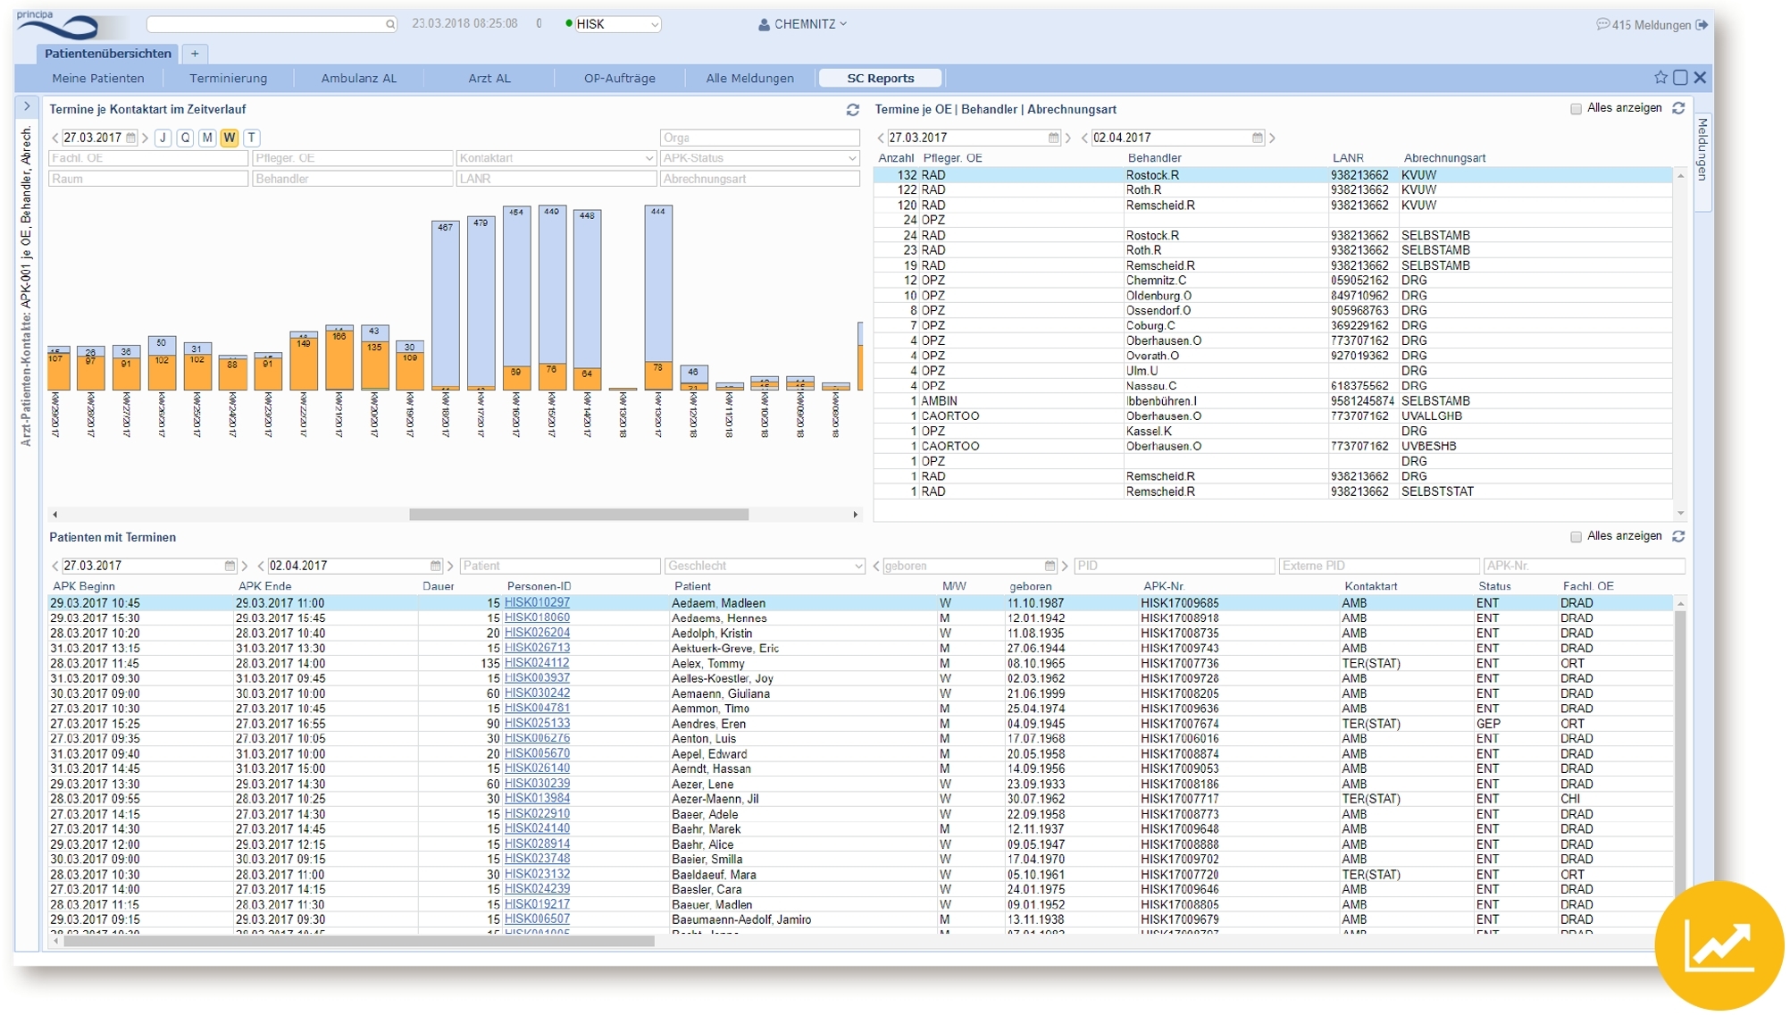Open the Geschlecht filter dropdown
The image size is (1790, 1016).
[x=857, y=566]
